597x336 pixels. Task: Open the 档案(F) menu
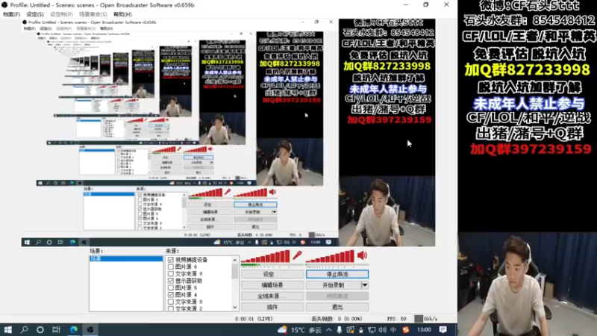(x=11, y=14)
